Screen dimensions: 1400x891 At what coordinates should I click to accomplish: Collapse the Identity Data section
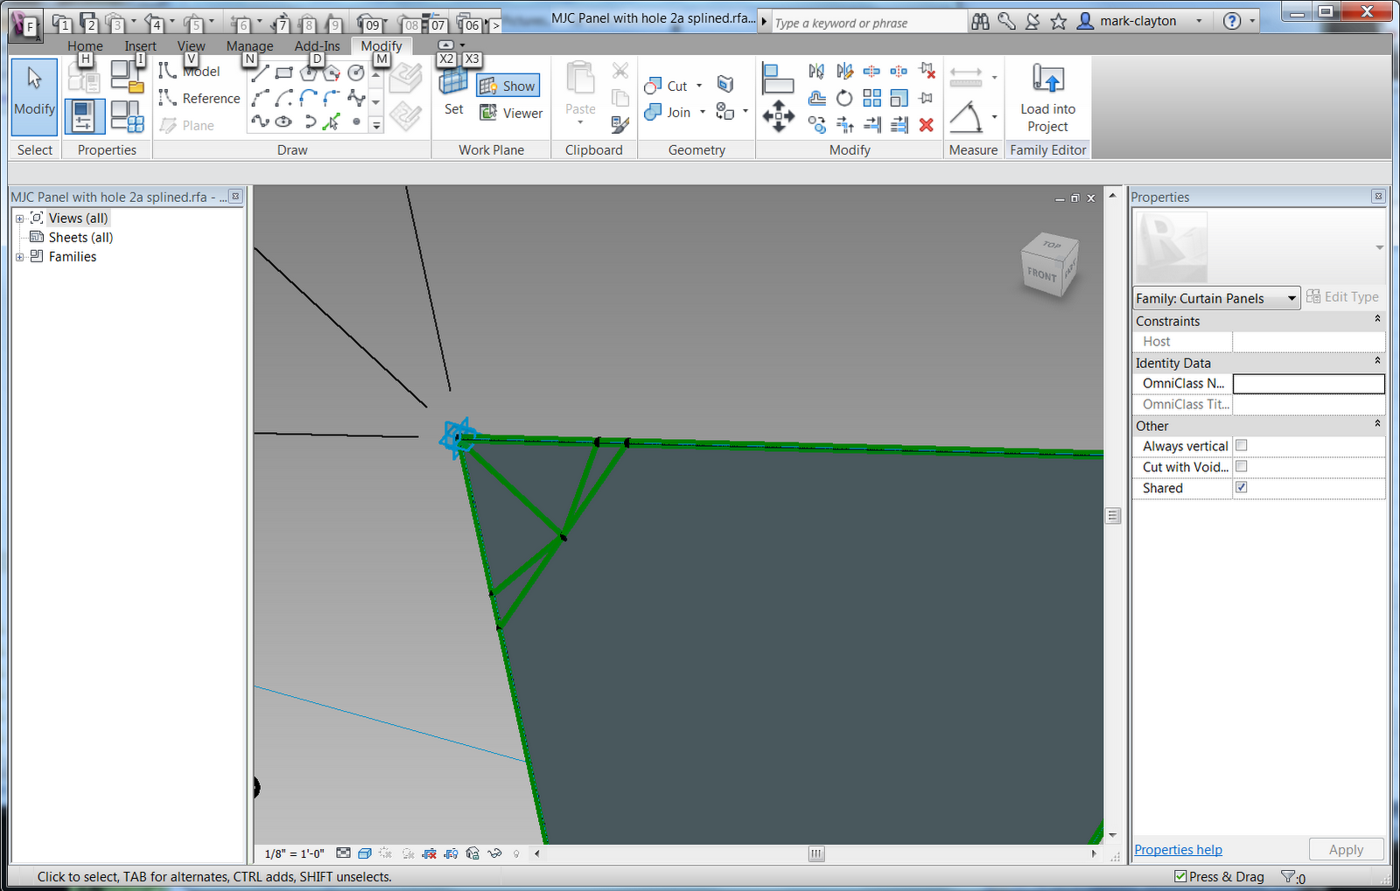pyautogui.click(x=1375, y=360)
